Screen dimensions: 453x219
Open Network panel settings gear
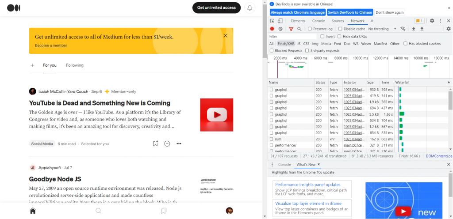tap(449, 29)
